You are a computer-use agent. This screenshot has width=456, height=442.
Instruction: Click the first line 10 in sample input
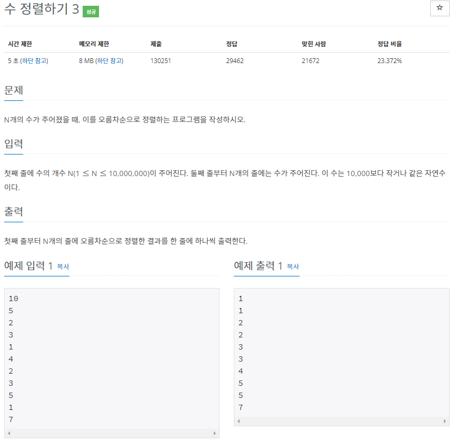(13, 299)
